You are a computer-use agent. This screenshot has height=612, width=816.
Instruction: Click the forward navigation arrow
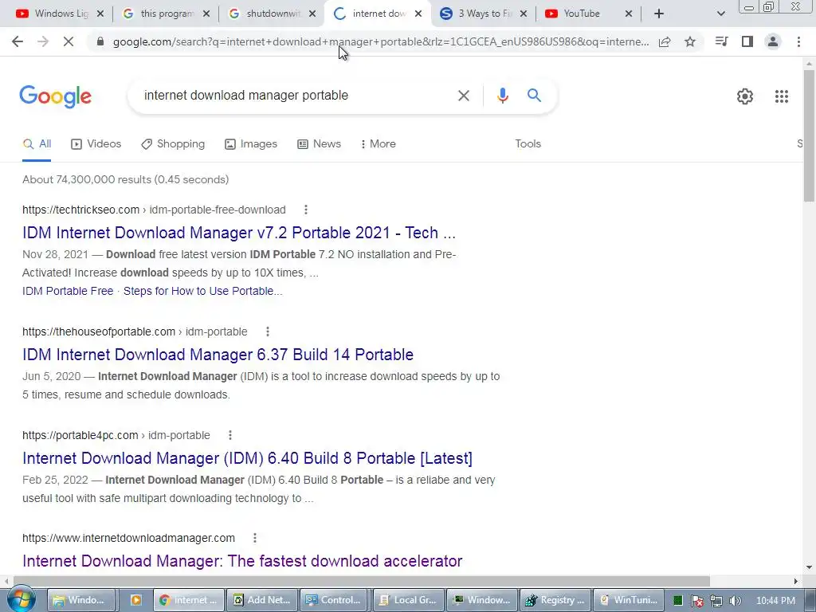43,41
